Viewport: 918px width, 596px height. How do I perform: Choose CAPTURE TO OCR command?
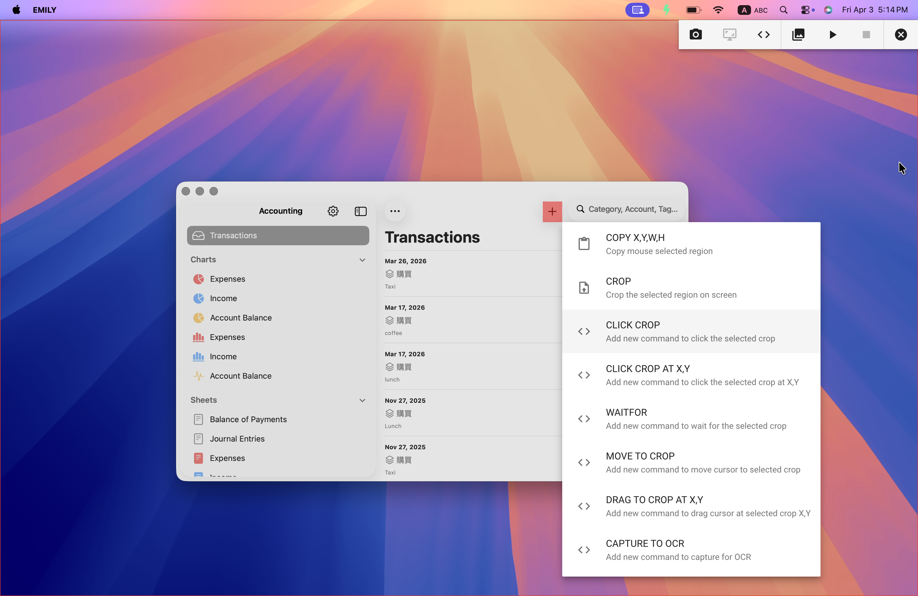pos(690,550)
